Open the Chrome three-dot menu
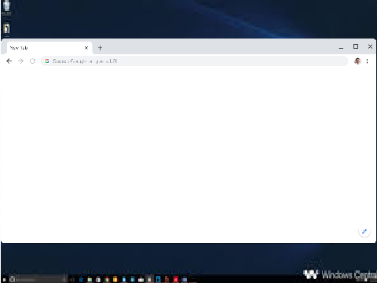 pyautogui.click(x=368, y=61)
